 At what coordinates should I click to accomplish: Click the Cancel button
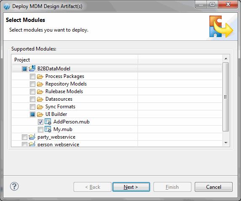pyautogui.click(x=214, y=187)
